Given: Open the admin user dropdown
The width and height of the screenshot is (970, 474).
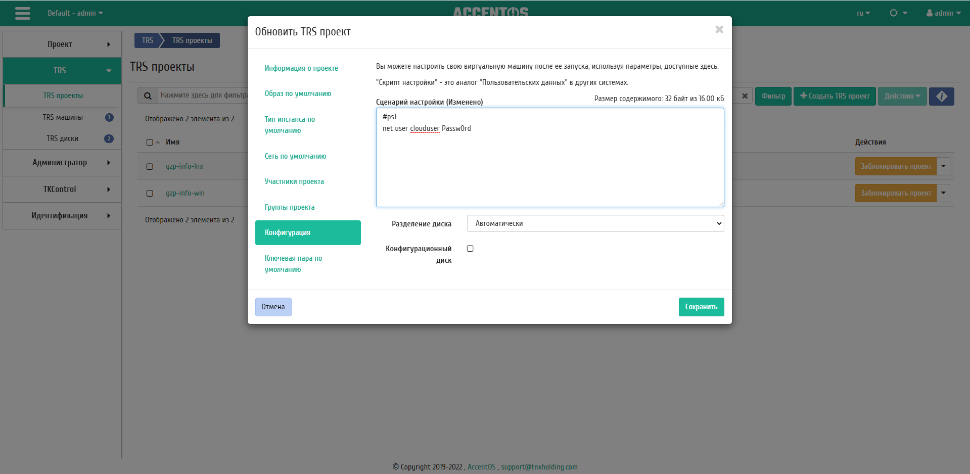Looking at the screenshot, I should coord(943,13).
